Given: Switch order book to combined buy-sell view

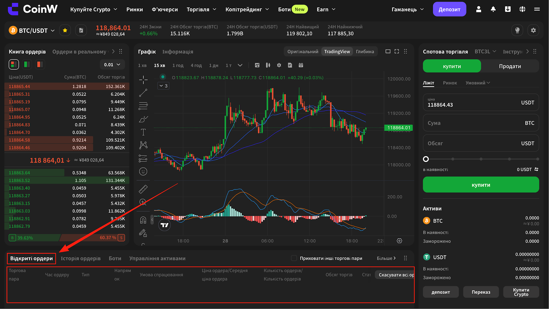Looking at the screenshot, I should [14, 64].
